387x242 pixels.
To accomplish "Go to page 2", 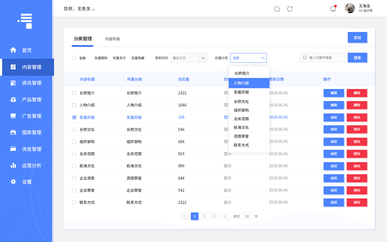I will pos(205,216).
